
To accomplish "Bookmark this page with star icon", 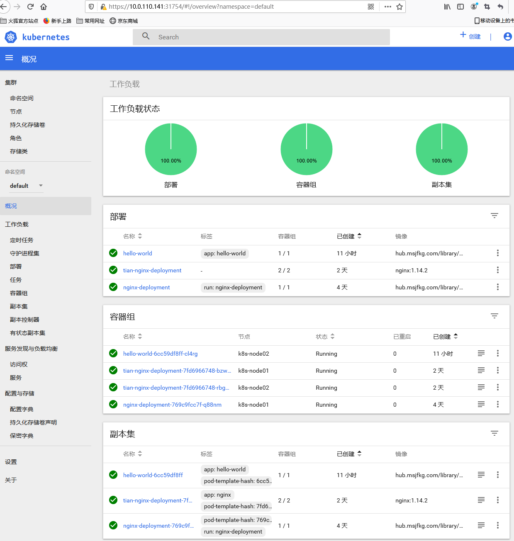I will (400, 7).
